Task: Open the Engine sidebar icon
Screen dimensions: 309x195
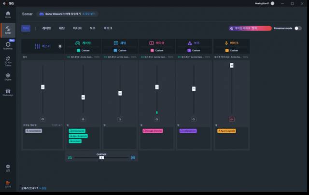Action: click(8, 76)
